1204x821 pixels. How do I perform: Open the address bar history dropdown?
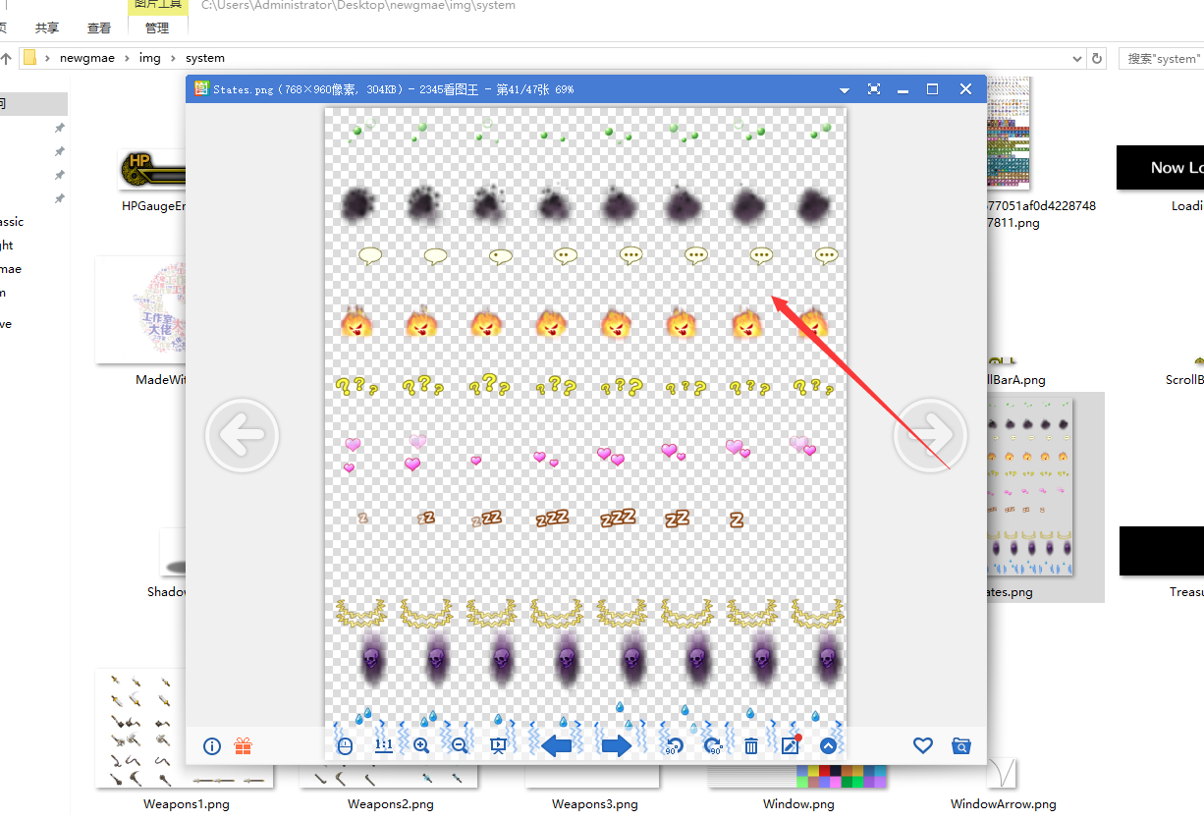[x=1077, y=58]
